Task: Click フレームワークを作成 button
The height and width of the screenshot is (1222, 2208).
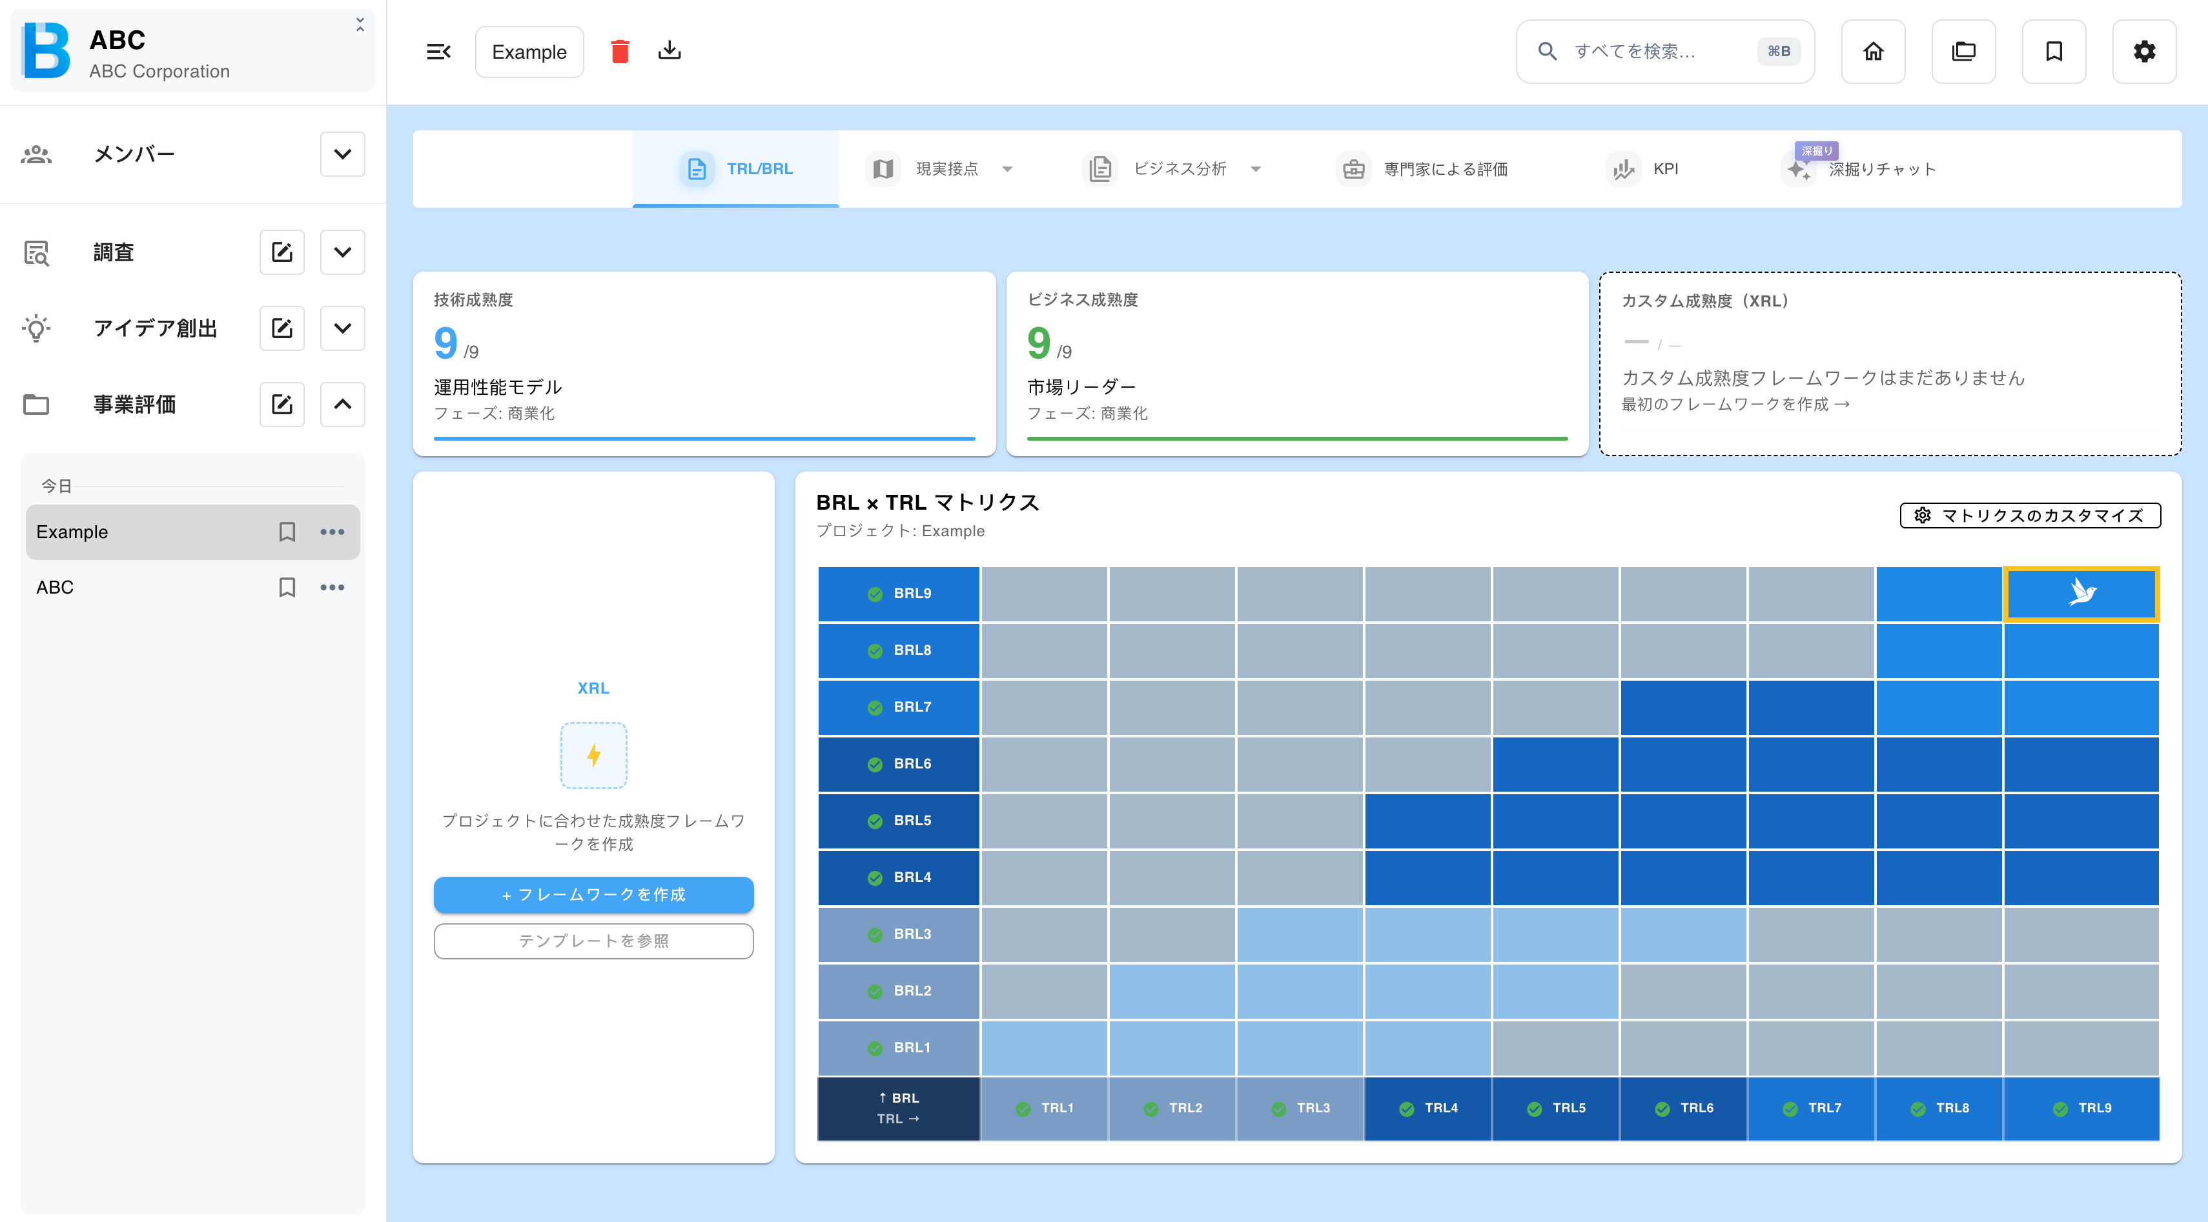Action: tap(593, 895)
